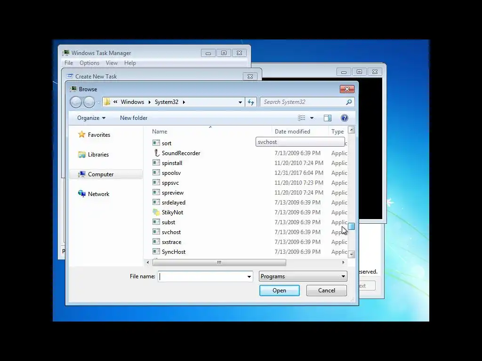Image resolution: width=482 pixels, height=361 pixels.
Task: Sort by the Date modified column header
Action: point(292,132)
